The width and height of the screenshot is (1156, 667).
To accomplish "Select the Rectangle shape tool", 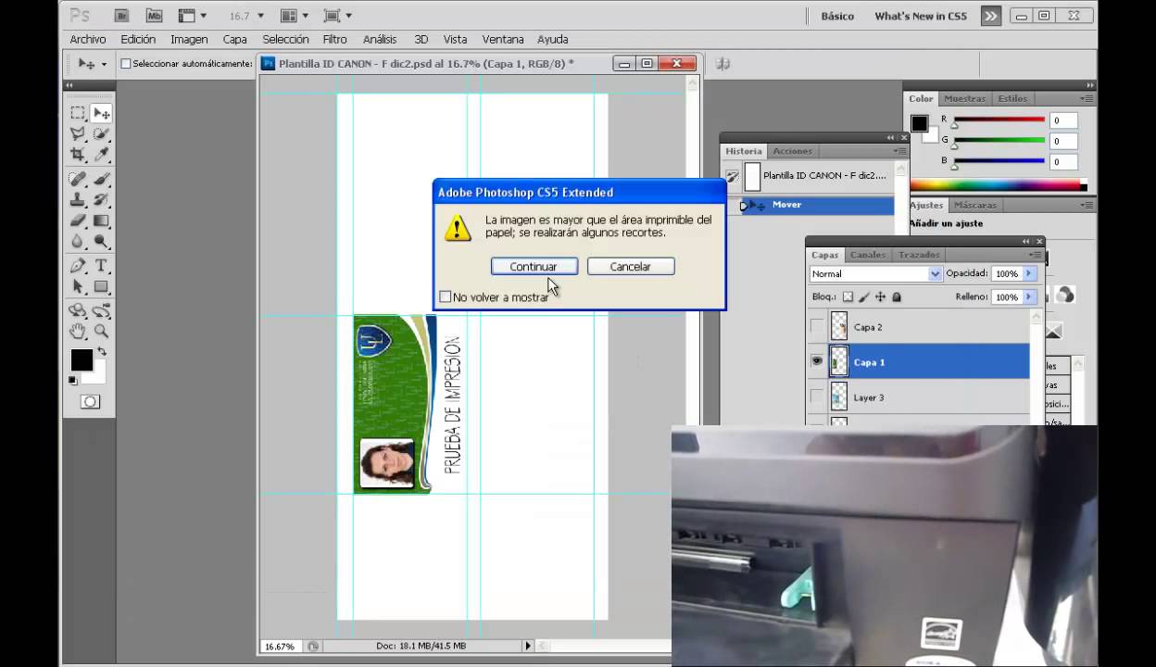I will [x=101, y=287].
